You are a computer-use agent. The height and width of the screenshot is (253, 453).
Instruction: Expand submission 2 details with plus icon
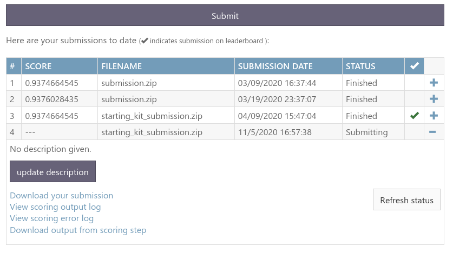point(434,99)
